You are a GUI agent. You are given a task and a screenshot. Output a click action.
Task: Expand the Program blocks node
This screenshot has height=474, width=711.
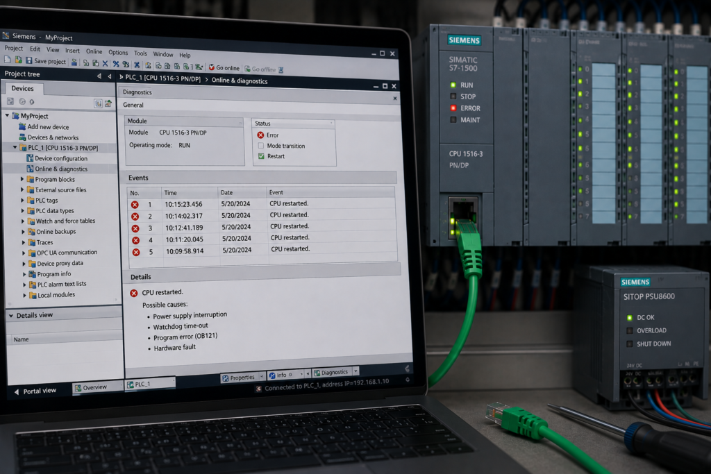(x=22, y=179)
